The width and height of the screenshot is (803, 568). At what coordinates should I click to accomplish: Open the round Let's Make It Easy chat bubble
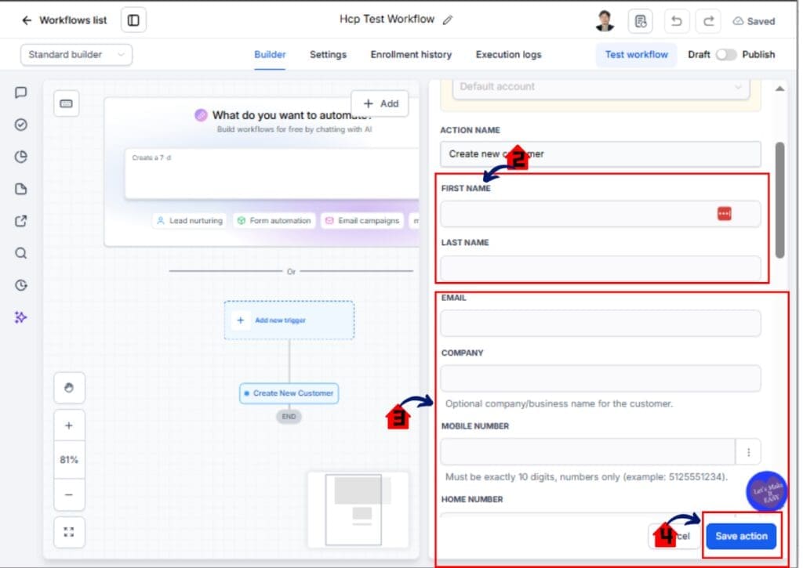pos(766,491)
